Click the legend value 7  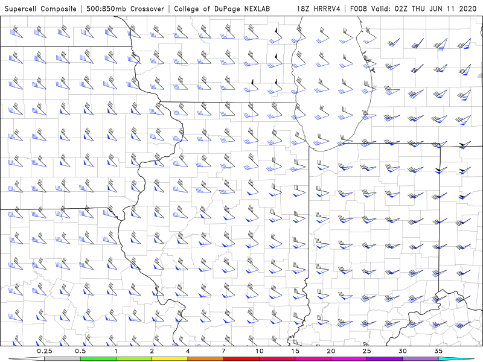(x=223, y=351)
